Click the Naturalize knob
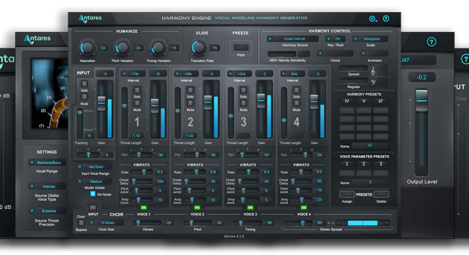 pos(87,48)
